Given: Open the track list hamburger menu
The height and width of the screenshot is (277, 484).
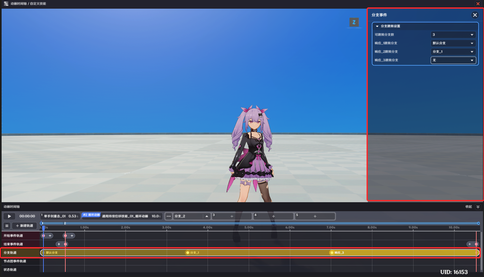Looking at the screenshot, I should (7, 226).
